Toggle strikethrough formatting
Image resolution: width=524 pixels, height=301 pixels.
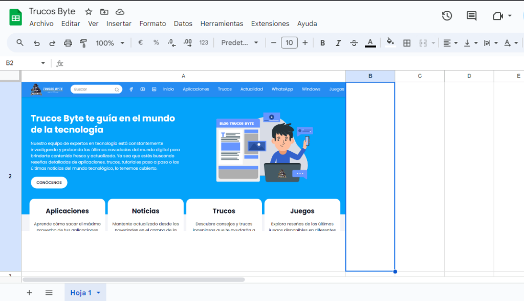click(x=354, y=43)
